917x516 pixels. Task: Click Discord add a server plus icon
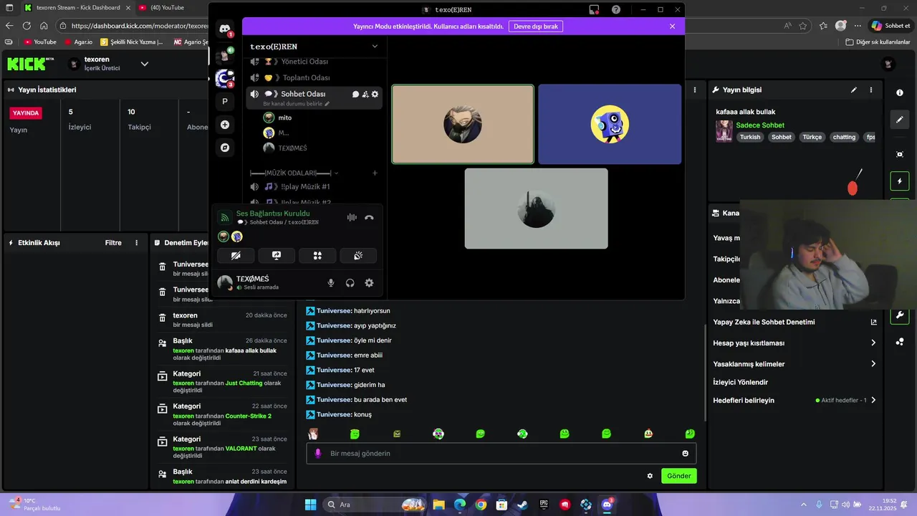tap(224, 125)
